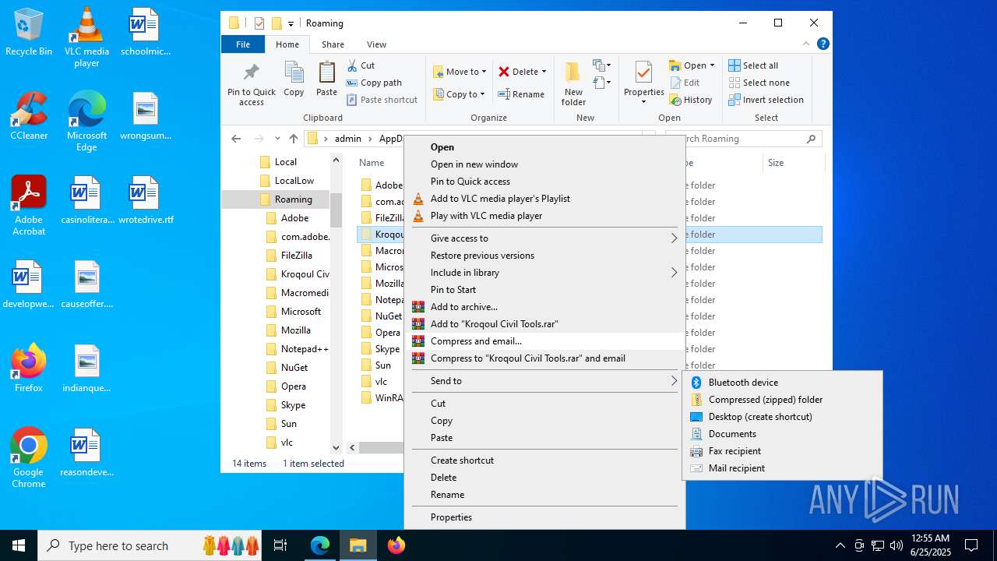Click the taskbar volume icon
This screenshot has width=997, height=561.
point(897,545)
